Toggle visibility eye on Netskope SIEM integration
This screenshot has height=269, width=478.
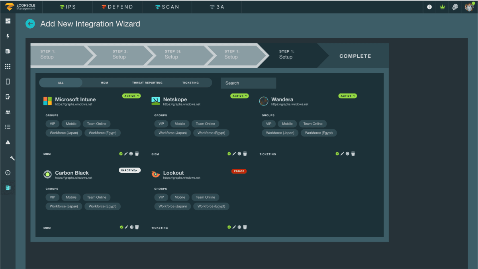pos(239,153)
